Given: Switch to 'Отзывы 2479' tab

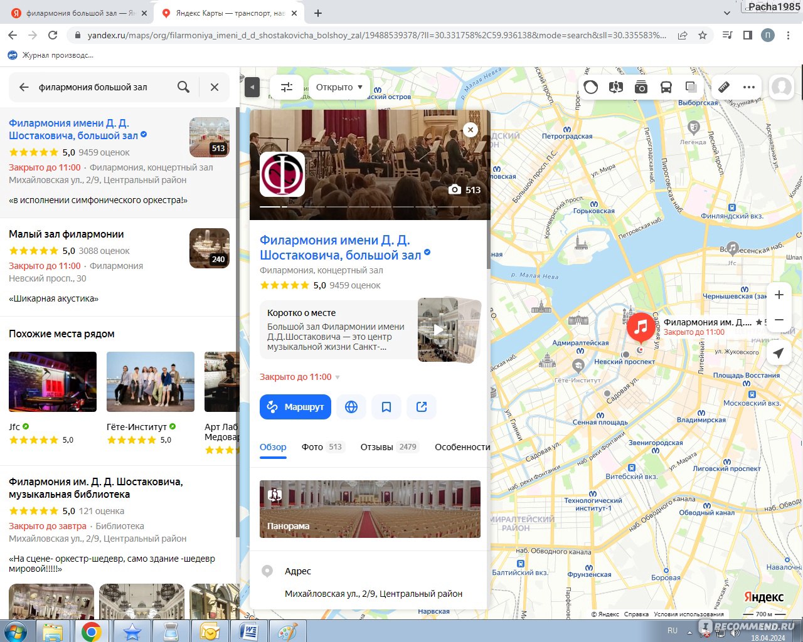Looking at the screenshot, I should click(x=389, y=447).
